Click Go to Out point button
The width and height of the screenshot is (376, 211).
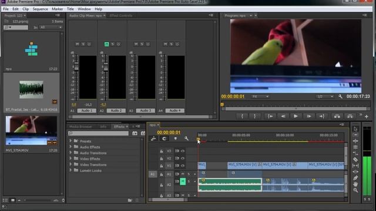(x=322, y=116)
